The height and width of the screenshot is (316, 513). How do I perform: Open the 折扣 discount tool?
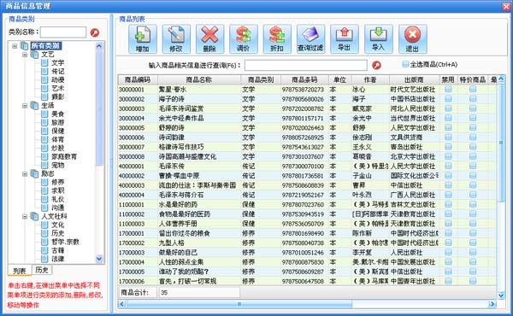click(x=277, y=39)
